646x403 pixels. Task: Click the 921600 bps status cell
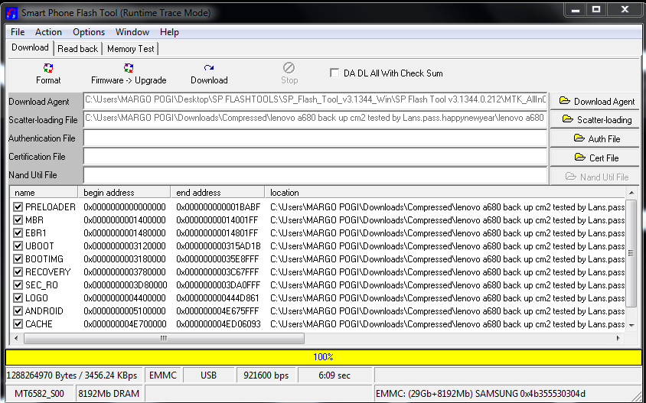[x=266, y=375]
